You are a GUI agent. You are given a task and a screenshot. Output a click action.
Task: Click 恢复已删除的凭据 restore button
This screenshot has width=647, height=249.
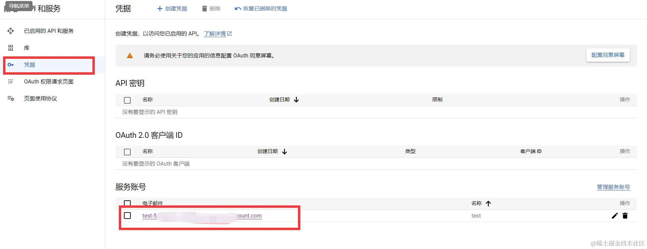pos(261,8)
